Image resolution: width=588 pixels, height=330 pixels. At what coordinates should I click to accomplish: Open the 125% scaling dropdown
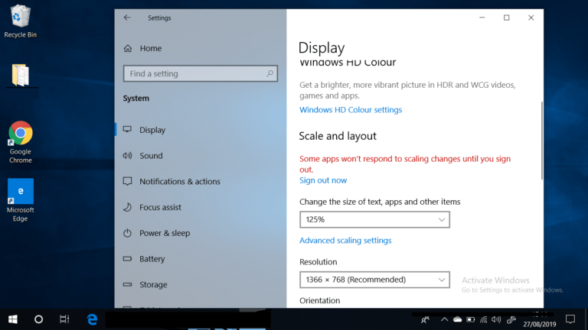pyautogui.click(x=374, y=220)
